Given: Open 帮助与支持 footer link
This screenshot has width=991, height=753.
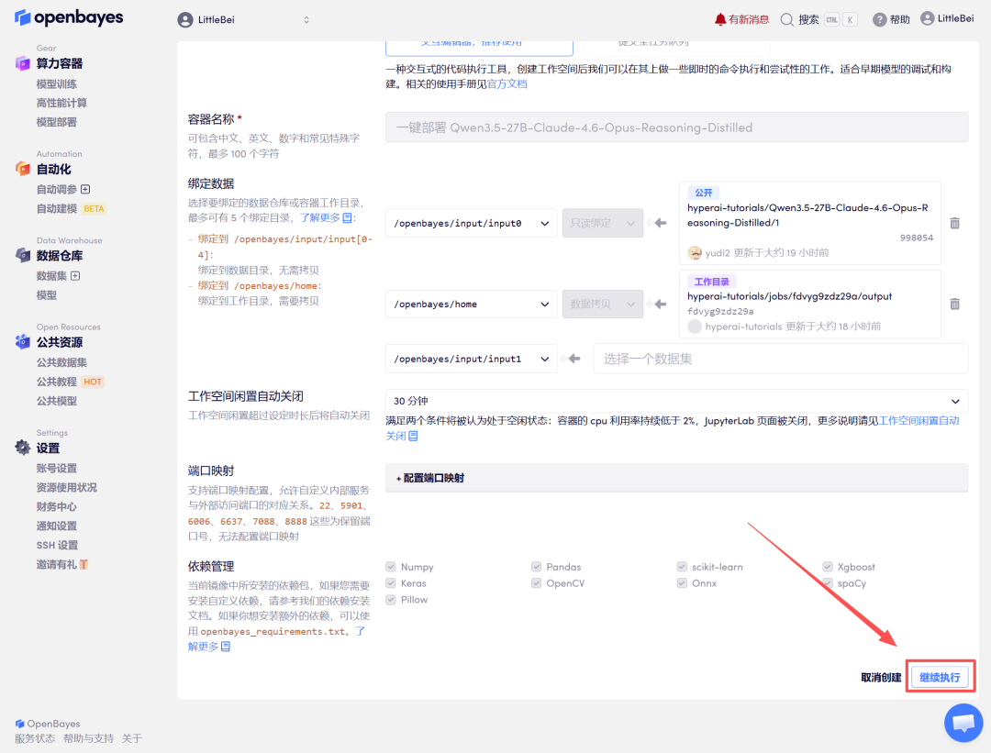Looking at the screenshot, I should 88,737.
